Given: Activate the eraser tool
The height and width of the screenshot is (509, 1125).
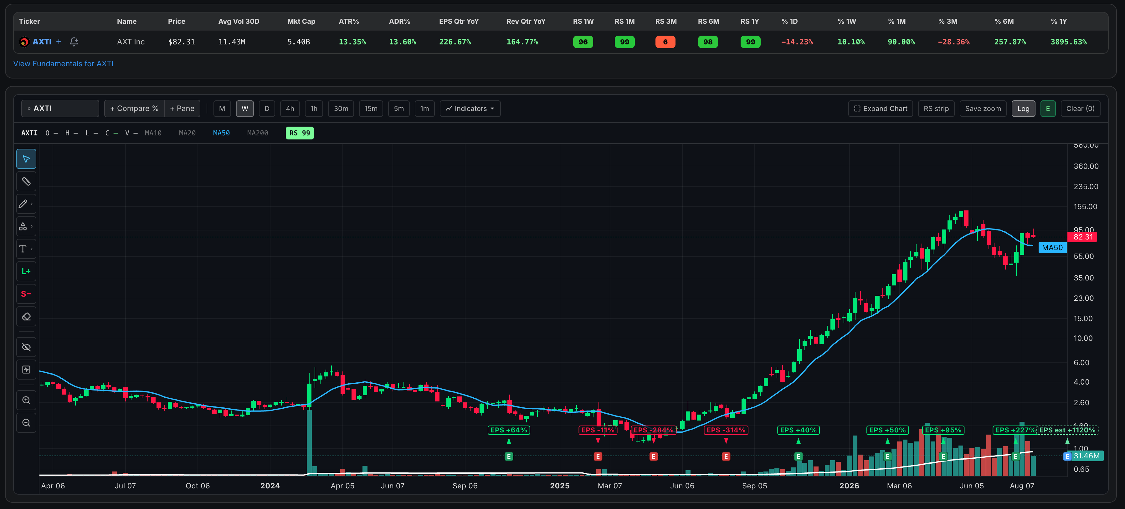Looking at the screenshot, I should pyautogui.click(x=26, y=317).
